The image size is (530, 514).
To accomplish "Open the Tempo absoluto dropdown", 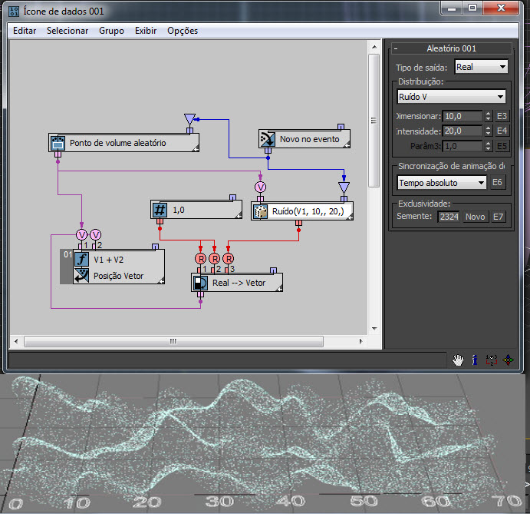I will point(442,183).
